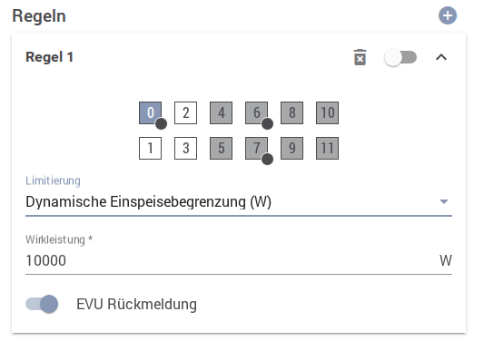This screenshot has height=341, width=484.
Task: Open the Limitierung dropdown
Action: pyautogui.click(x=239, y=202)
